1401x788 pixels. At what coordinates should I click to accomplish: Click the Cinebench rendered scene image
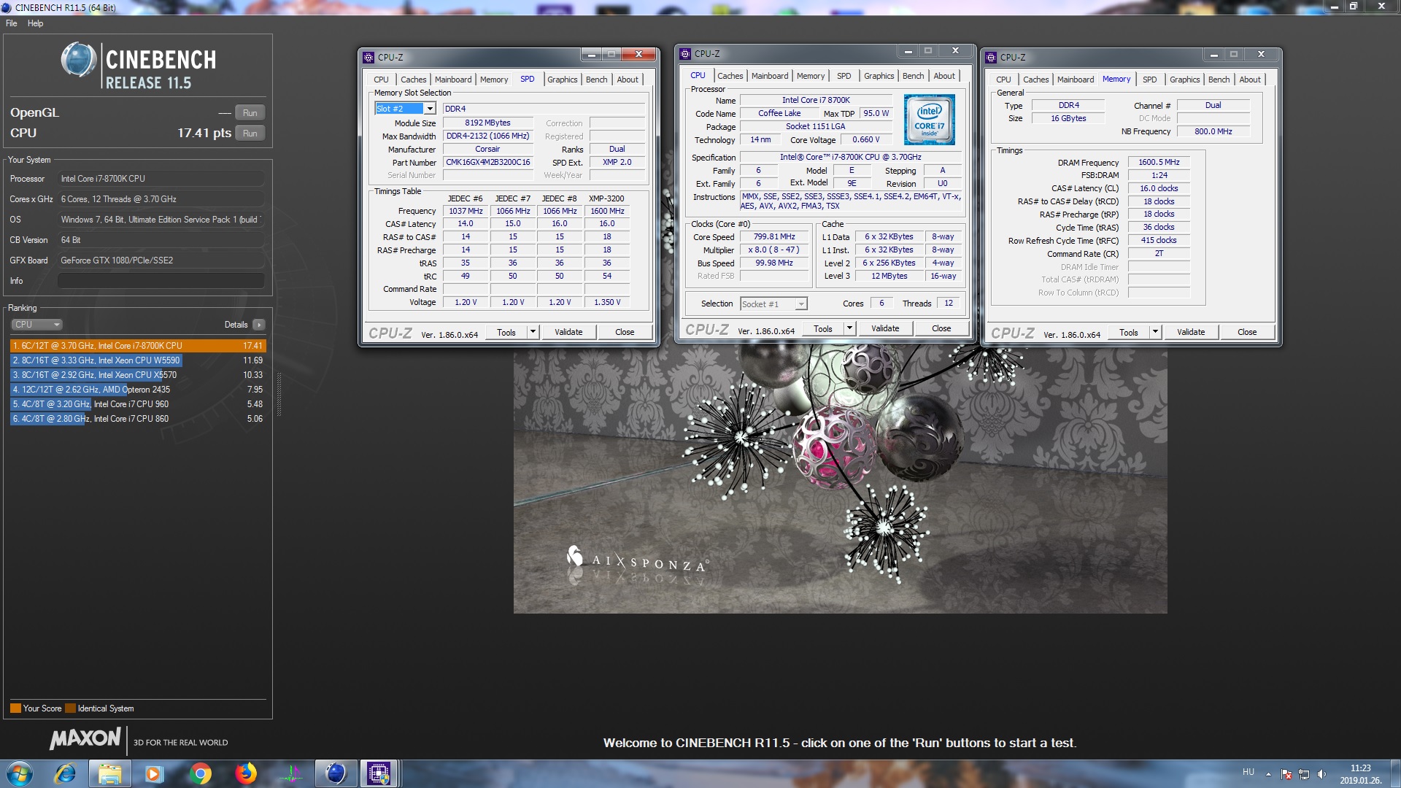[x=840, y=482]
